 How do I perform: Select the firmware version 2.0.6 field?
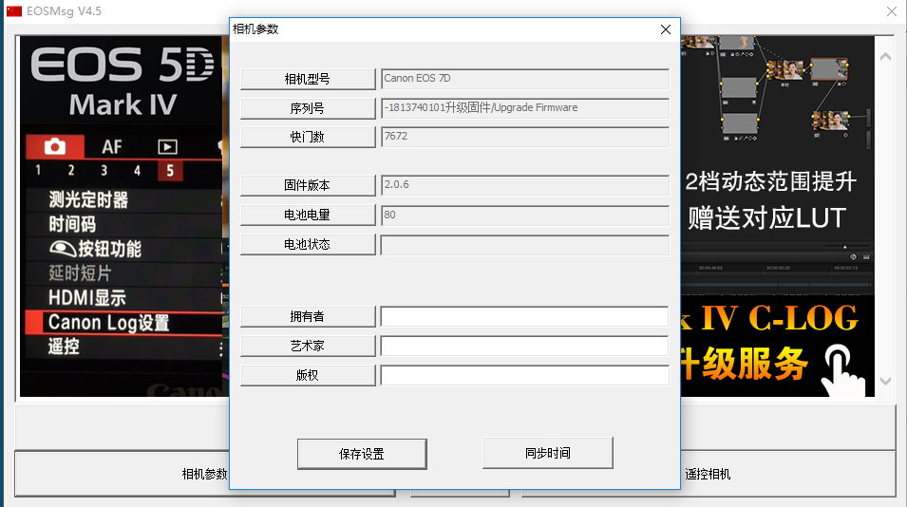tap(524, 185)
